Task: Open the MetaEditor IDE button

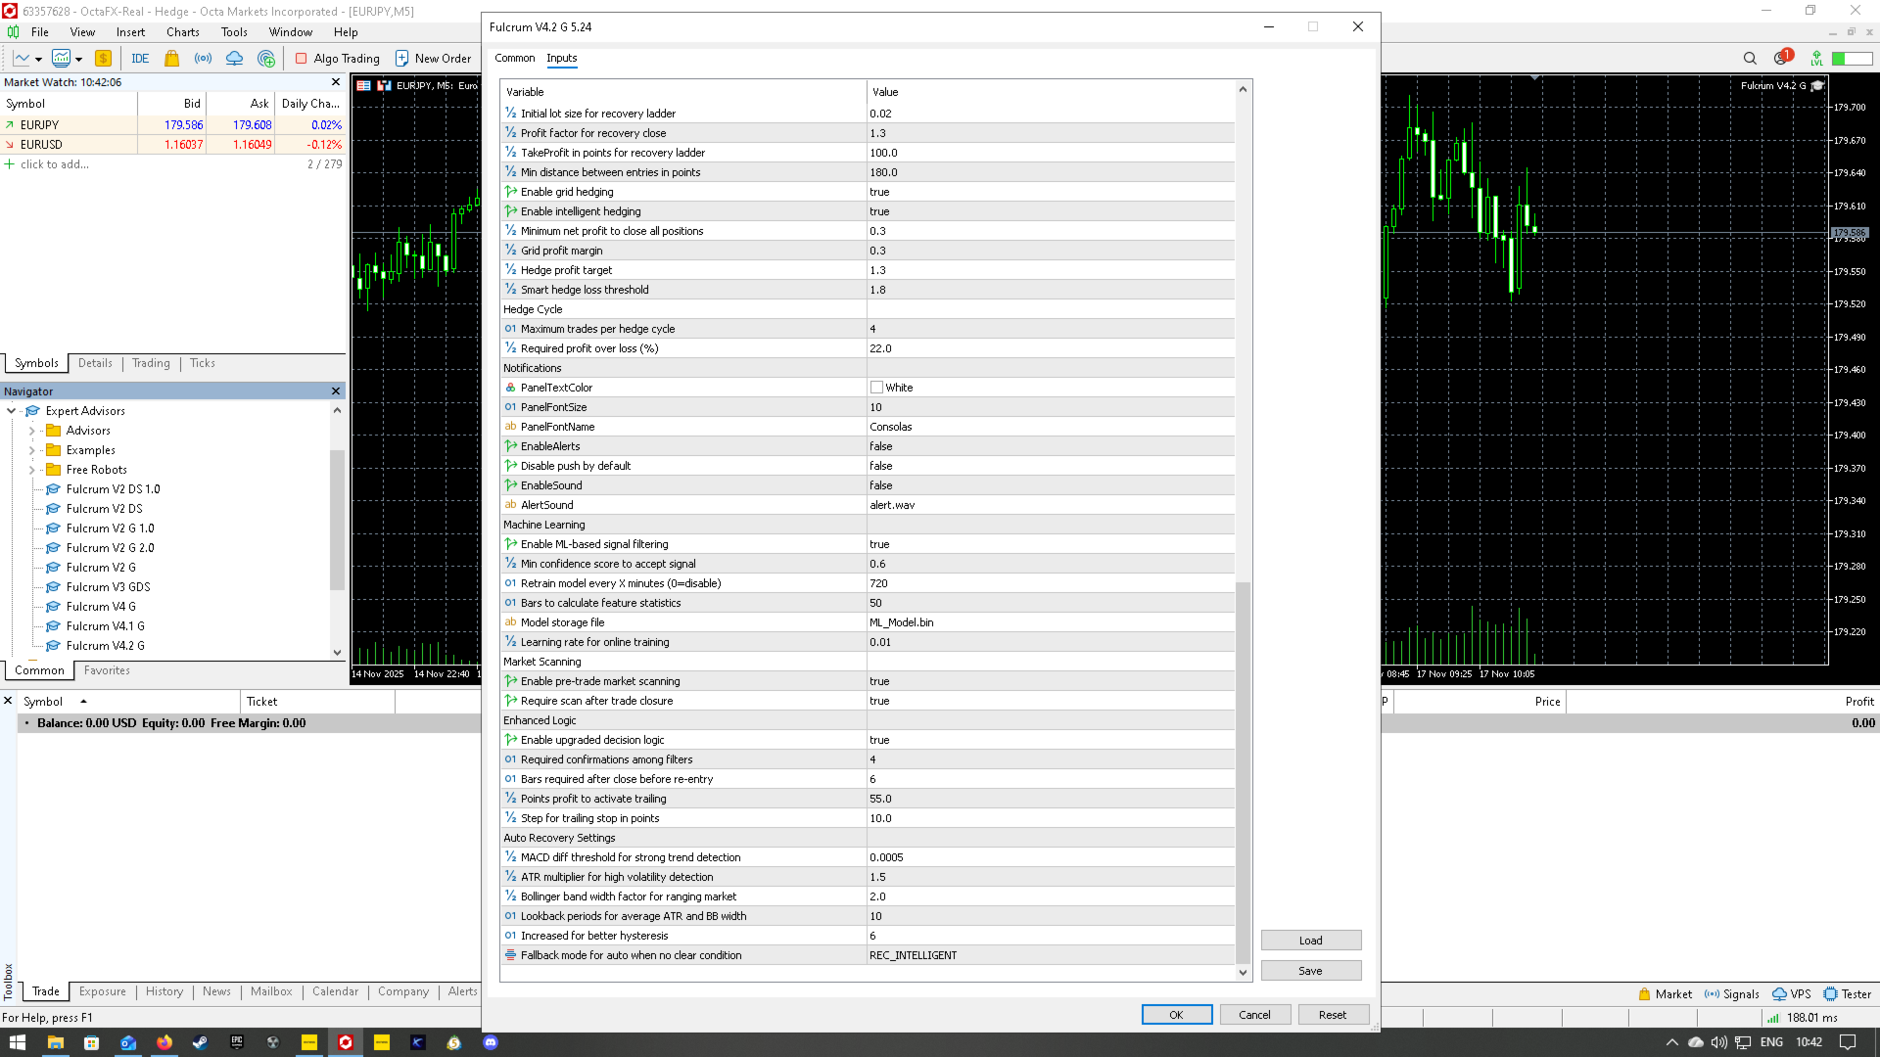Action: click(x=140, y=59)
